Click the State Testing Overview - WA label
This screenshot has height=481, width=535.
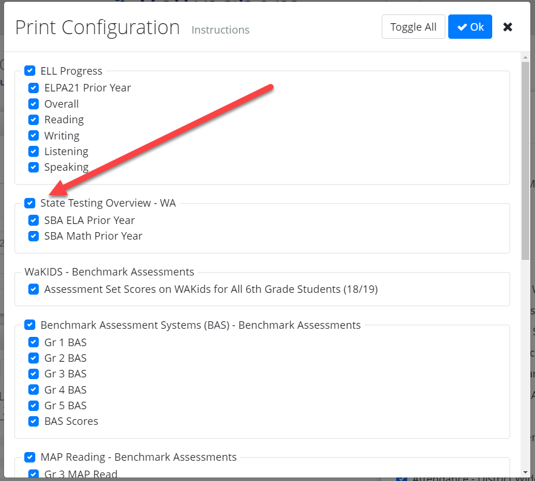tap(108, 203)
